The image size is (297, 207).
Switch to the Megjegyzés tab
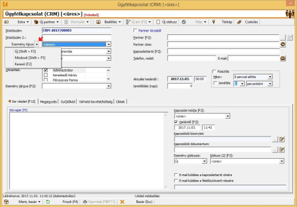pos(48,101)
